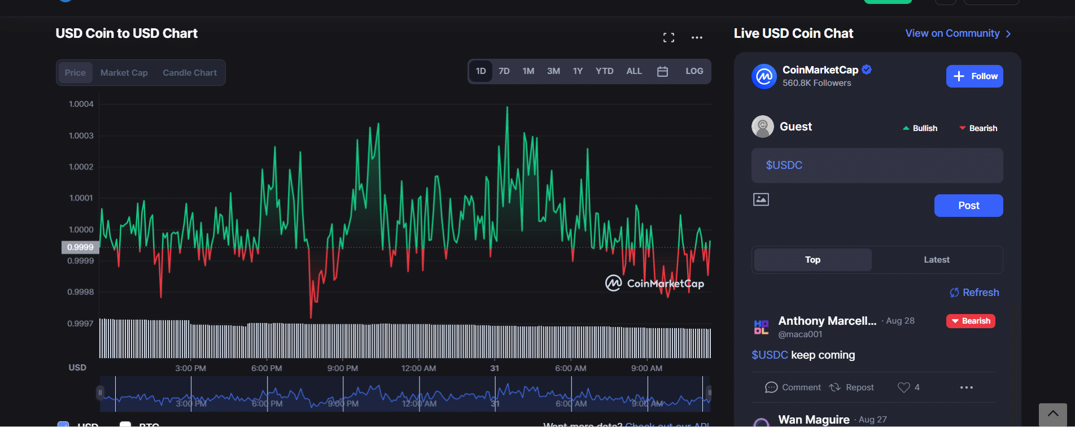Click the @maca001 handle
Viewport: 1075px width, 427px height.
[800, 334]
